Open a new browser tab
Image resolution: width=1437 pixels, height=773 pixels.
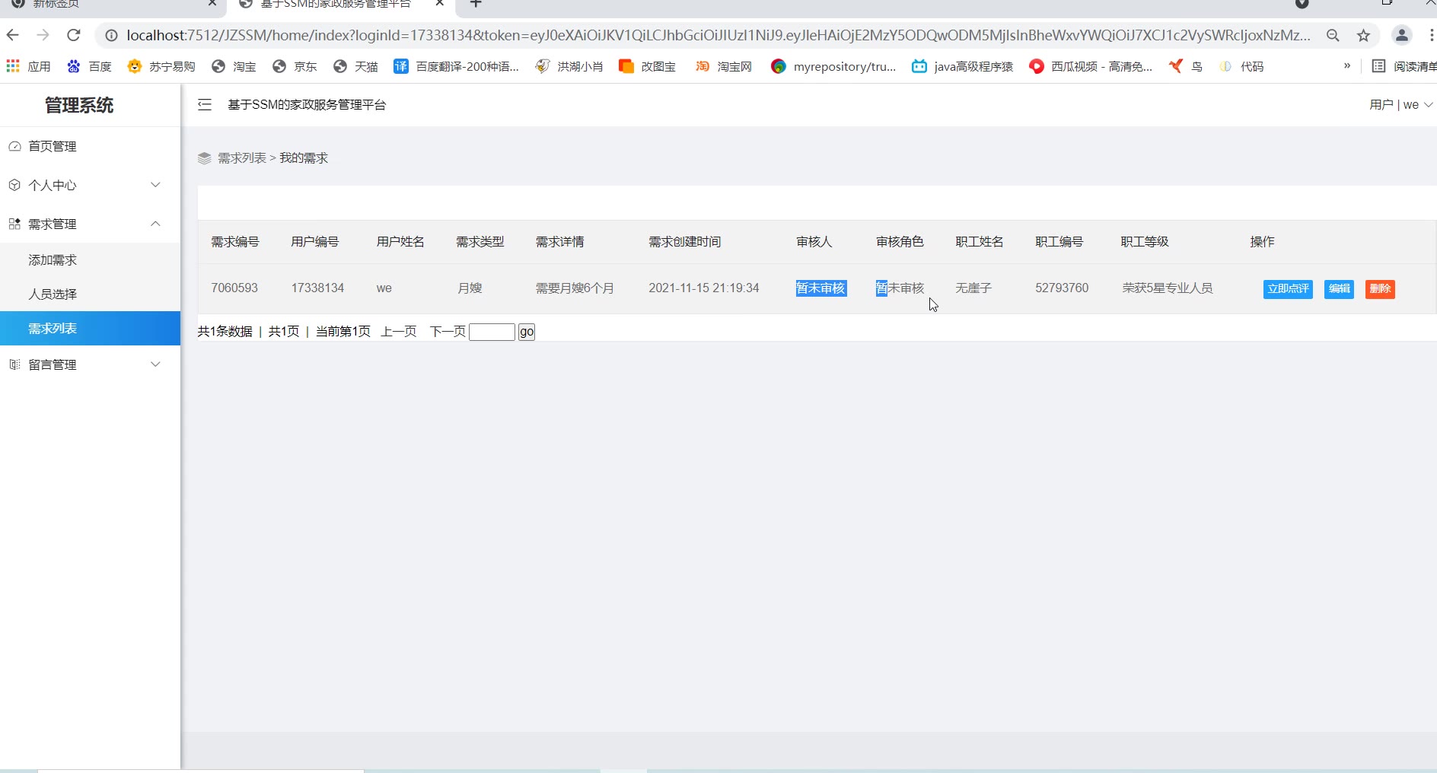click(476, 5)
